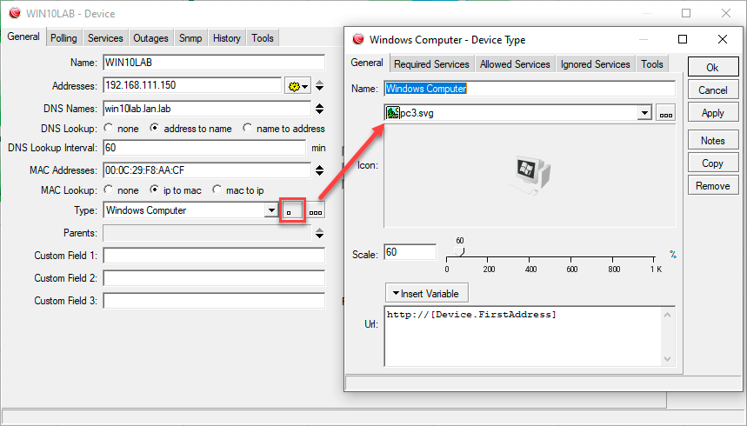Viewport: 747px width, 426px height.
Task: Apply the device type changes
Action: tap(713, 113)
